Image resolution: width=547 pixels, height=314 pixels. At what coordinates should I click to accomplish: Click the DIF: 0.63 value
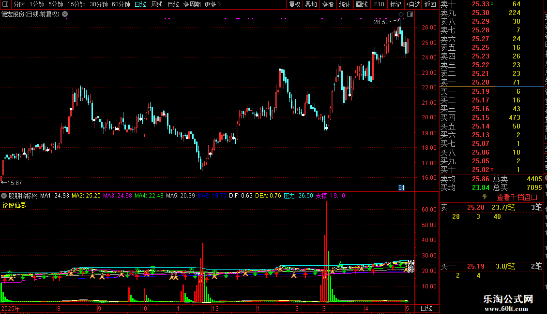(241, 196)
